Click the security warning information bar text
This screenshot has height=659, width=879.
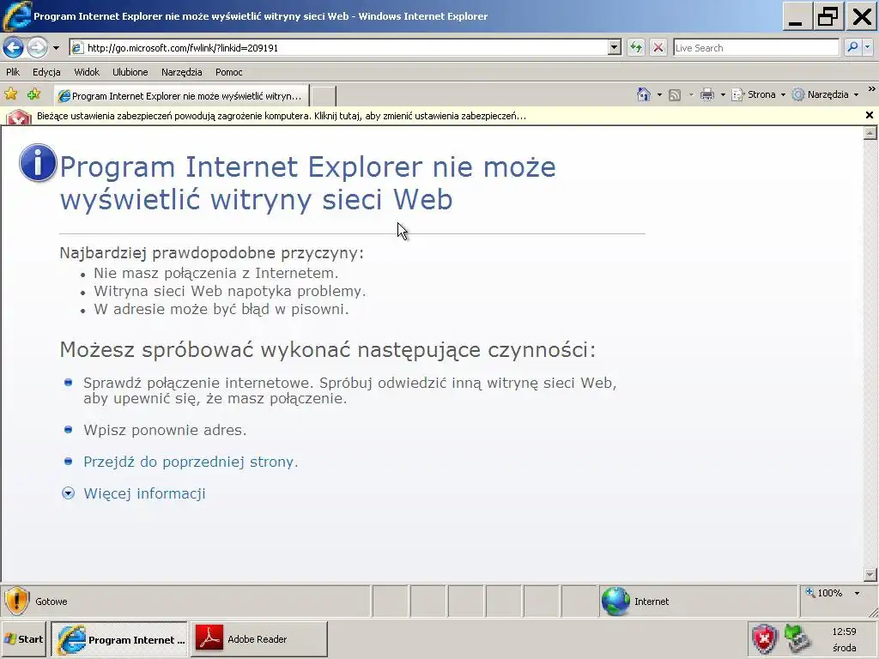[282, 116]
